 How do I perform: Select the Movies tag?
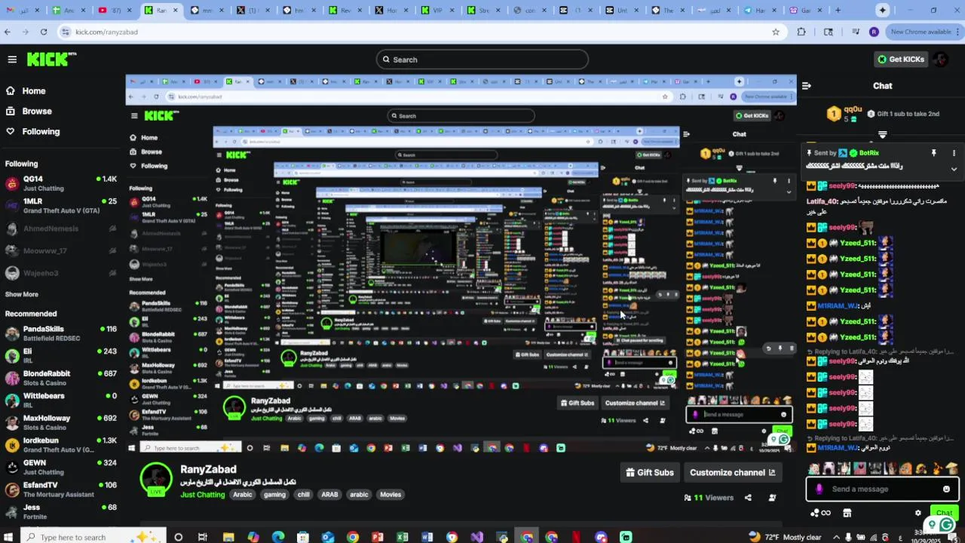(391, 495)
